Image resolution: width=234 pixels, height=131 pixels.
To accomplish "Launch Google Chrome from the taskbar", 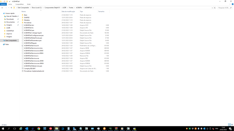I will (x=39, y=129).
